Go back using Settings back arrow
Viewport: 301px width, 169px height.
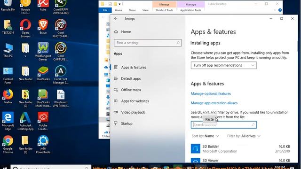tap(116, 18)
